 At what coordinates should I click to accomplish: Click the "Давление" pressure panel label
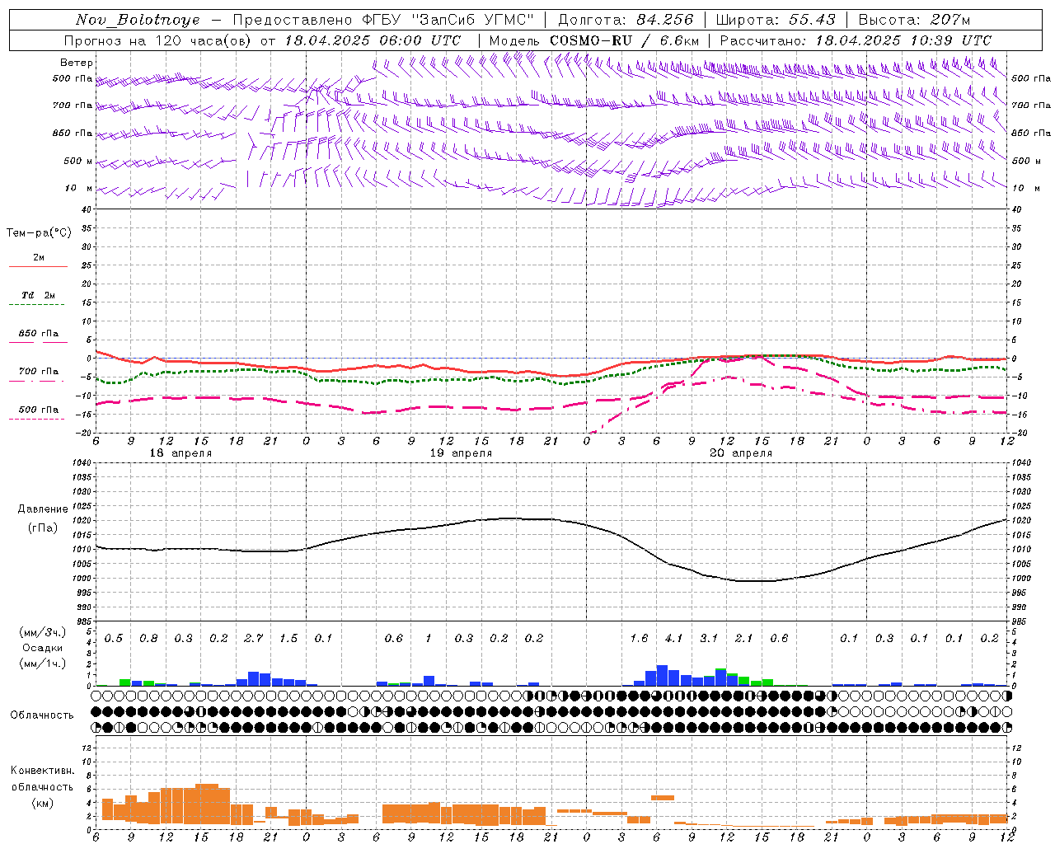tap(42, 509)
